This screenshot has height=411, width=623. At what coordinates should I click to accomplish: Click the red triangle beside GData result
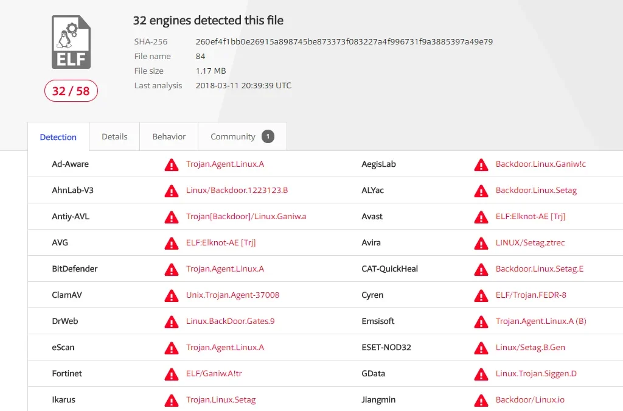[481, 374]
